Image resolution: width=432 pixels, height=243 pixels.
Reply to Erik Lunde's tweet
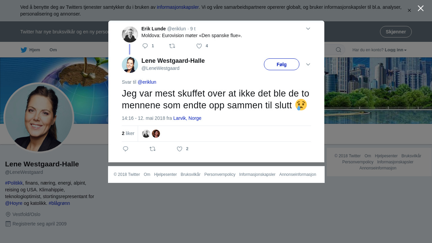tap(145, 46)
